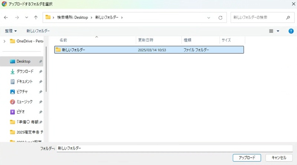Expand the chevron after 新しいフォルダー breadcrumb

tap(122, 17)
